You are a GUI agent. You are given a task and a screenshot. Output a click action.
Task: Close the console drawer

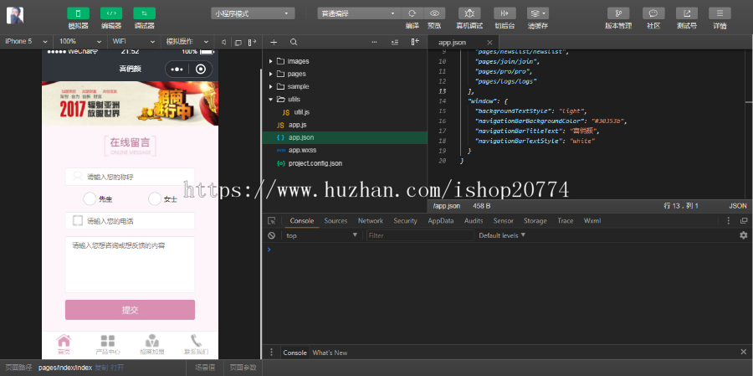click(x=744, y=352)
